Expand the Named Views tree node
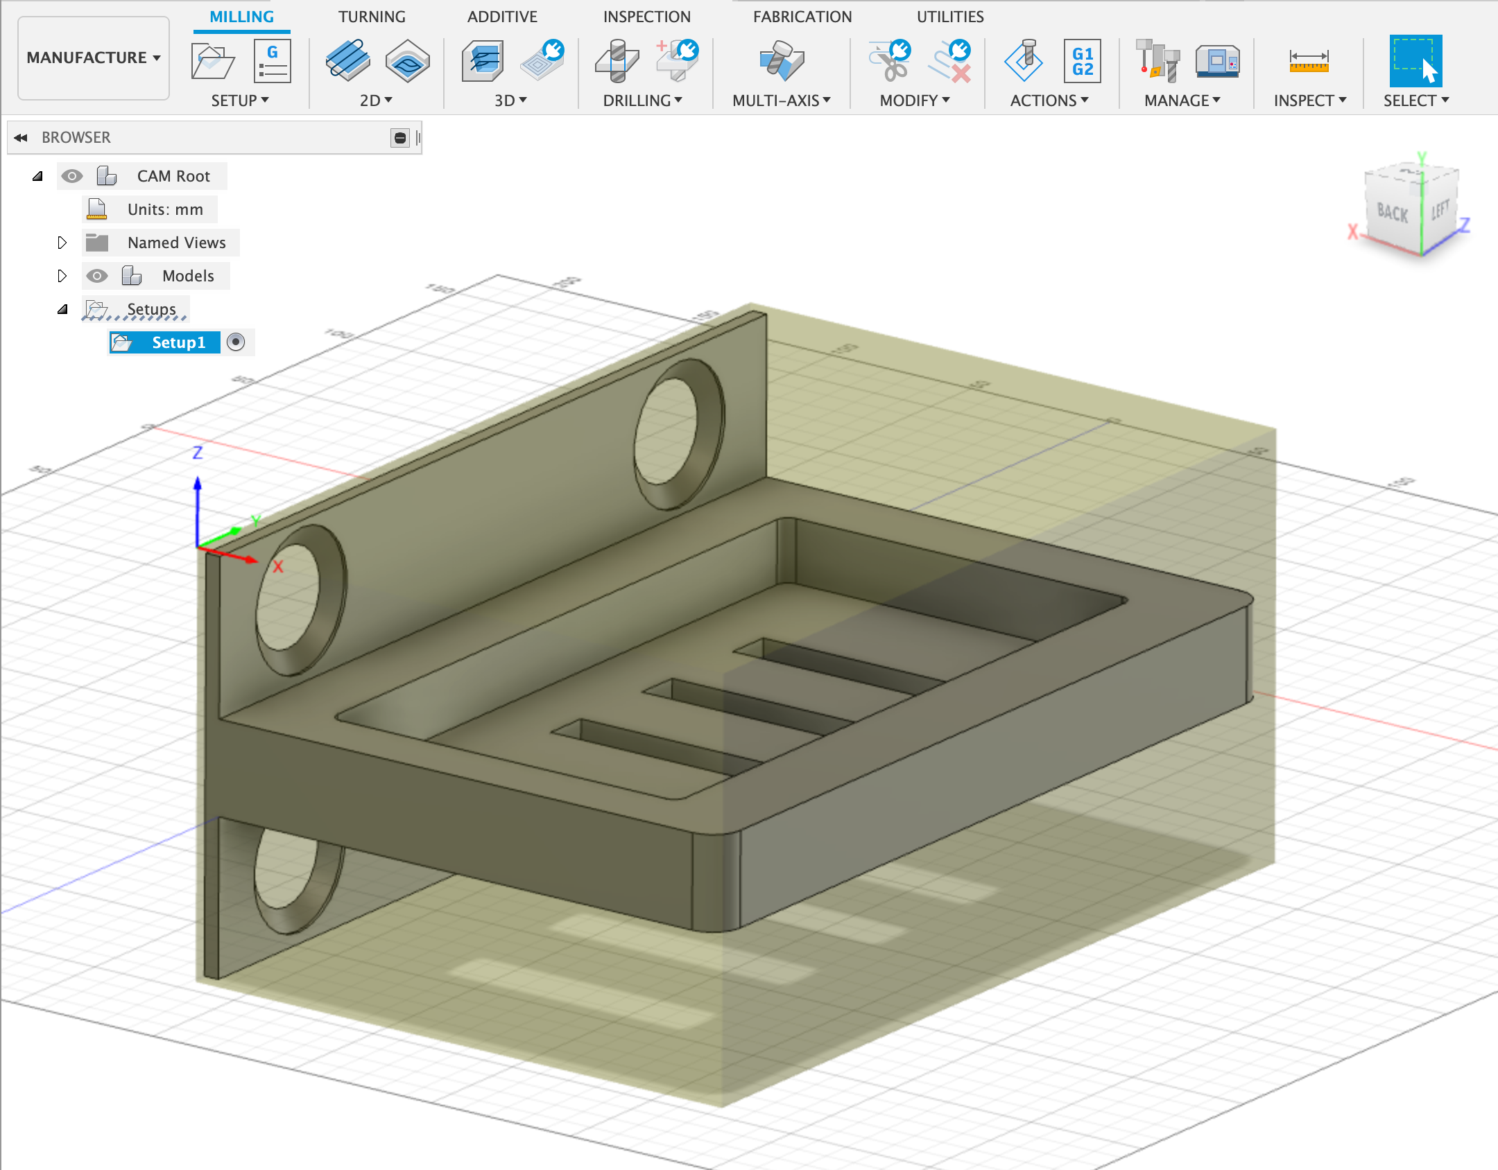Image resolution: width=1498 pixels, height=1170 pixels. coord(62,243)
